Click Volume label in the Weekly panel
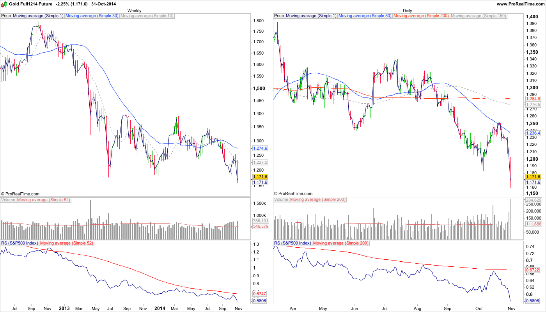The image size is (546, 312). 8,200
